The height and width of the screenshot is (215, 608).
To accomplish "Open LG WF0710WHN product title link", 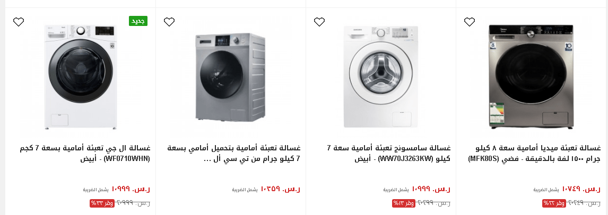I will [x=85, y=153].
